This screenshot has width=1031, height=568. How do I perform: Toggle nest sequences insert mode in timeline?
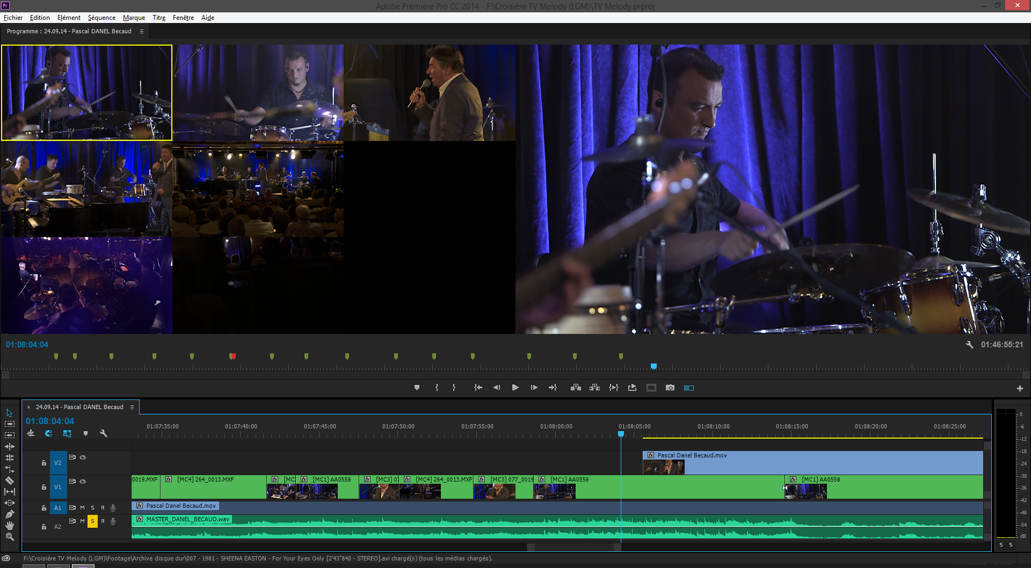[31, 433]
